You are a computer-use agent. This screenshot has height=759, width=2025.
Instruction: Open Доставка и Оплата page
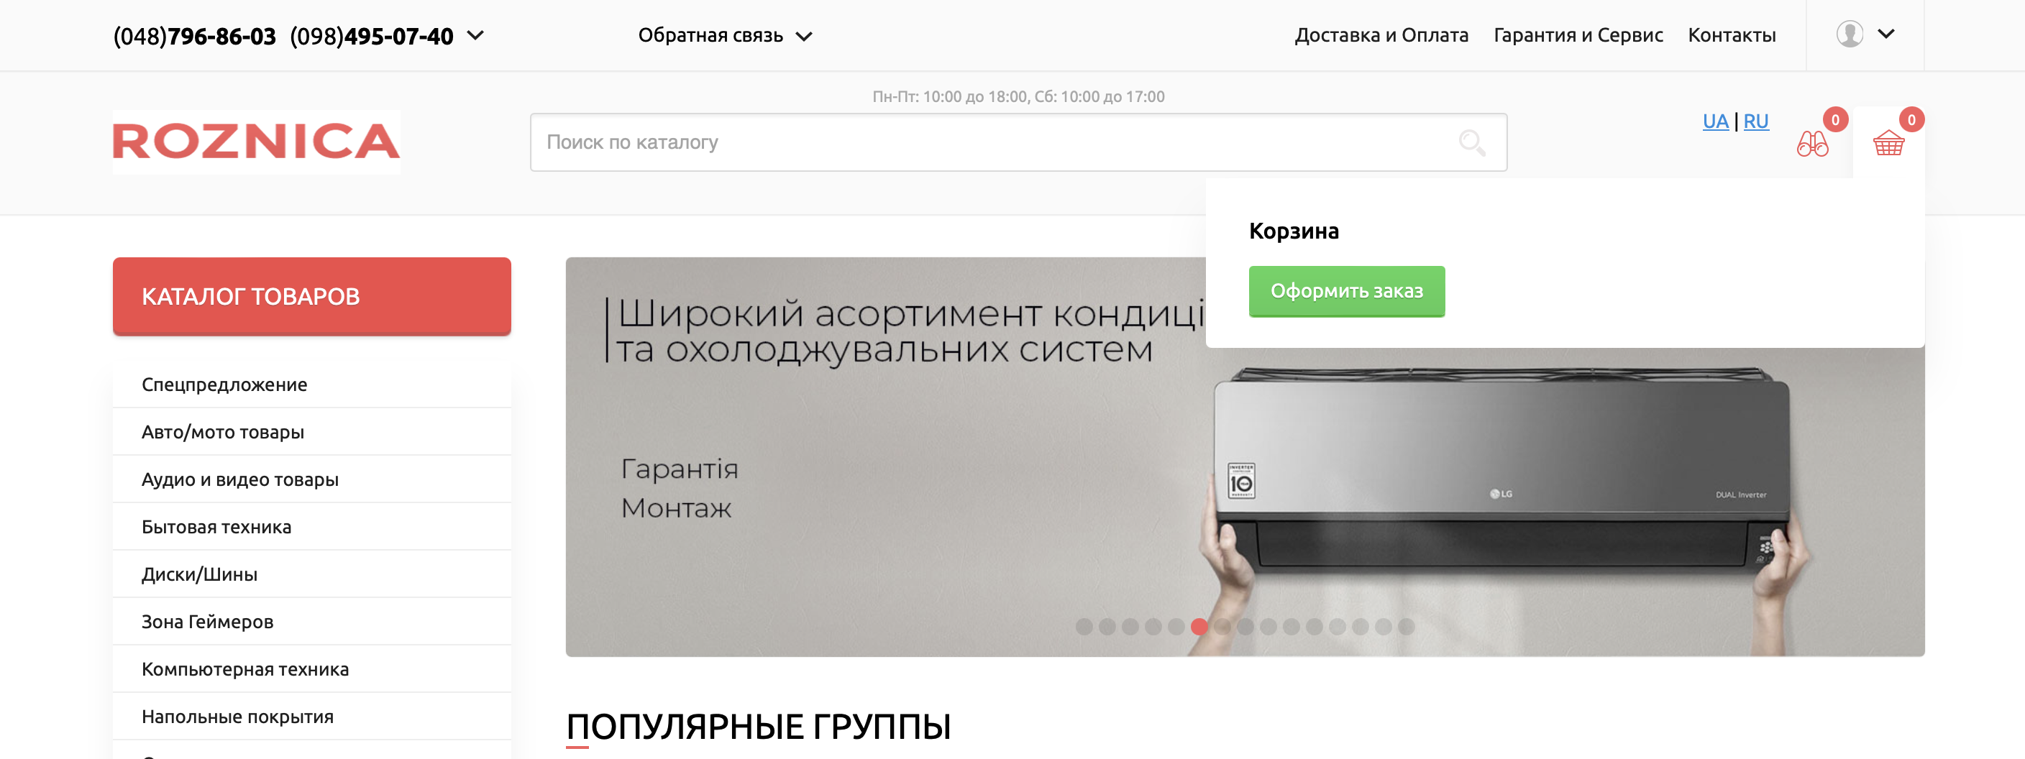pyautogui.click(x=1381, y=35)
